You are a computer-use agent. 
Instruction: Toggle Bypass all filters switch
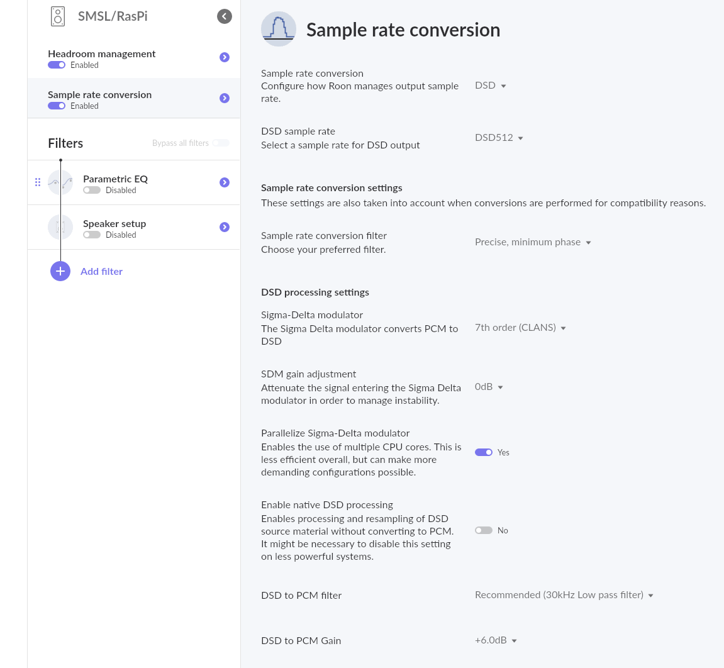221,143
